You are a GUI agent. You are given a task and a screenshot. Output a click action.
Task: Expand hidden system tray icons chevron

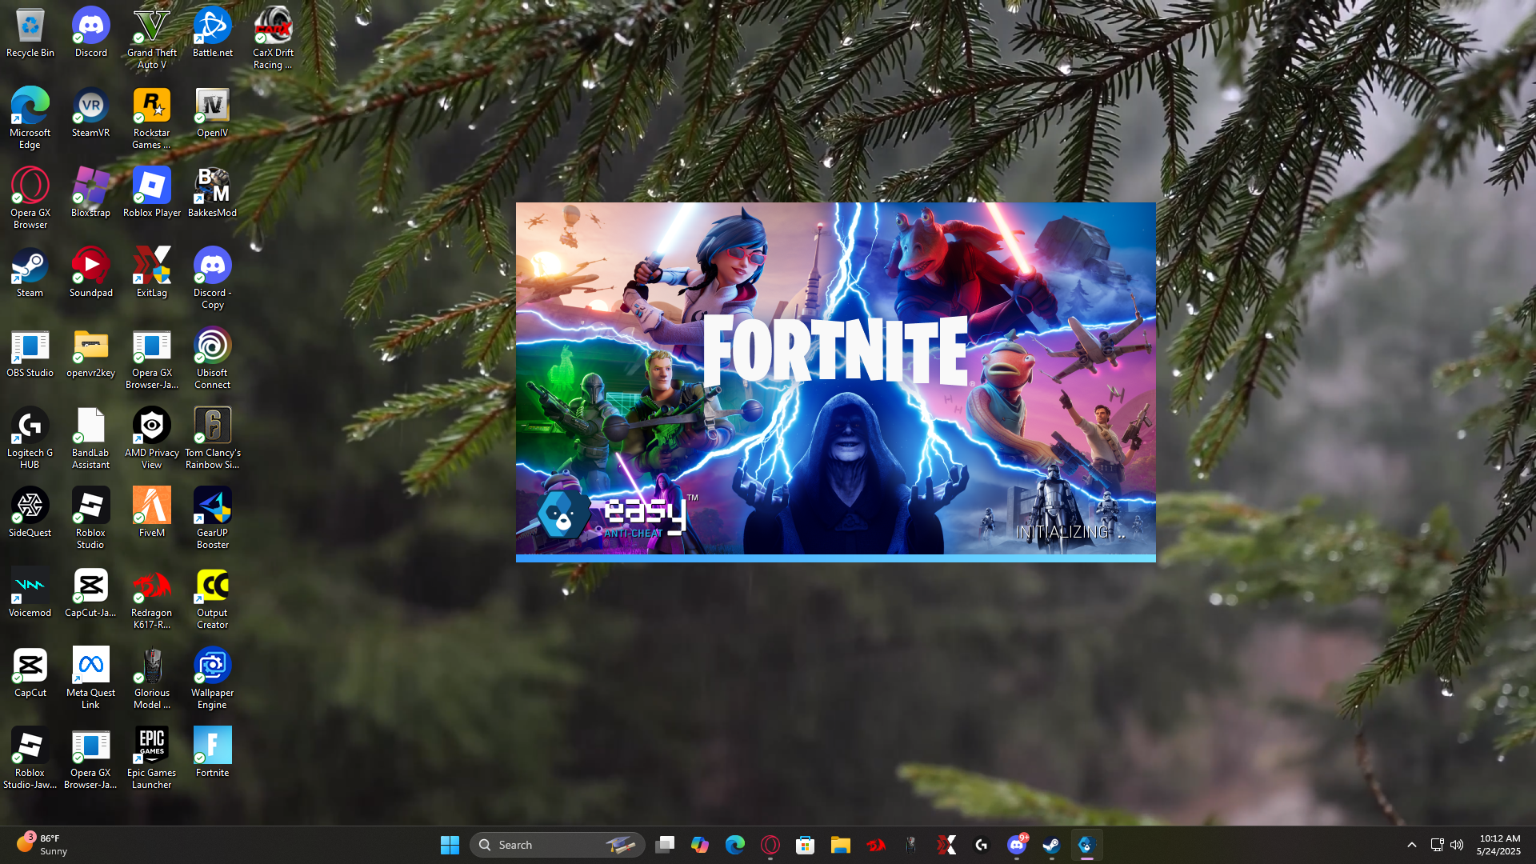1411,845
